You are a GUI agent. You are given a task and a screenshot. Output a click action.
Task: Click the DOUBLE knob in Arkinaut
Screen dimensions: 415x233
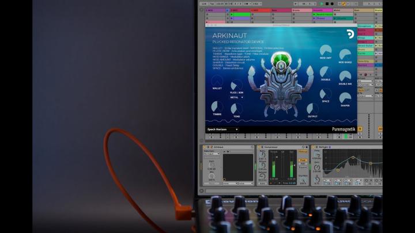pyautogui.click(x=325, y=72)
